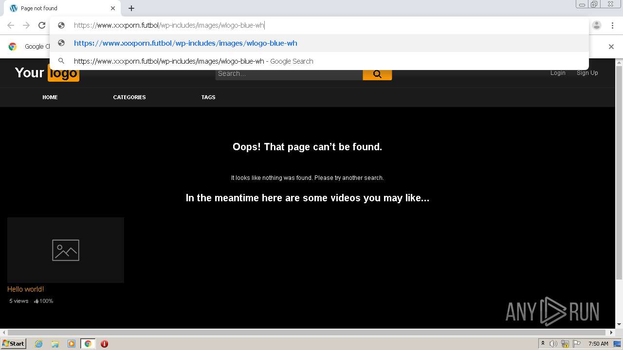Click the Show desktop button
The height and width of the screenshot is (350, 623).
click(x=617, y=344)
